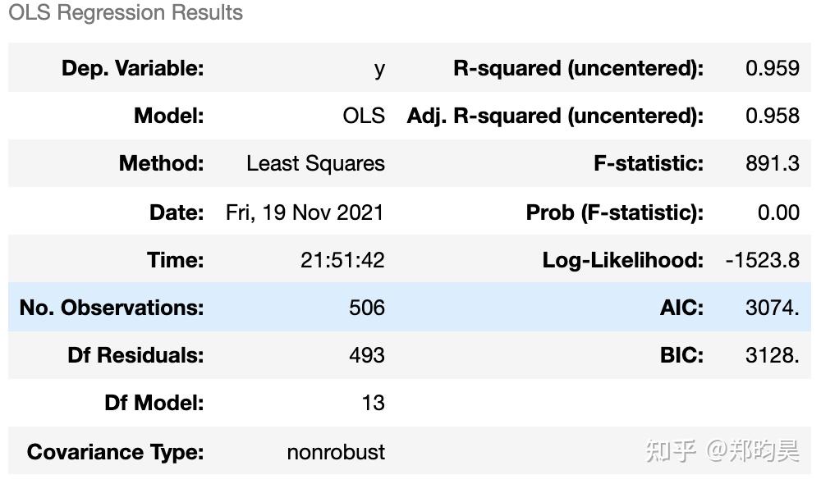The height and width of the screenshot is (484, 821).
Task: Click the highlighted No. Observations label
Action: tap(112, 308)
